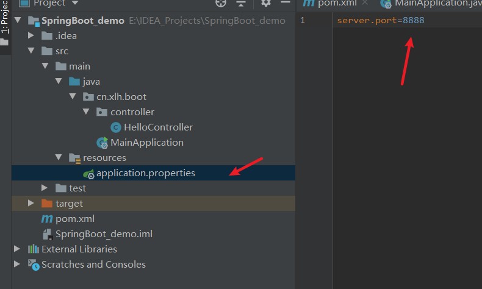Click the resources folder name
The height and width of the screenshot is (289, 482).
tap(104, 158)
